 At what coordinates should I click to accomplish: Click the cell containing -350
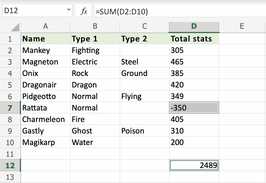pyautogui.click(x=194, y=108)
